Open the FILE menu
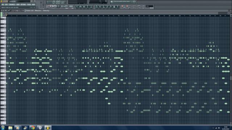This screenshot has height=130, width=232. [x=3, y=5]
